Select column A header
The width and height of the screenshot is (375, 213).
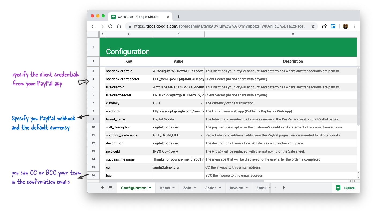tap(102, 35)
